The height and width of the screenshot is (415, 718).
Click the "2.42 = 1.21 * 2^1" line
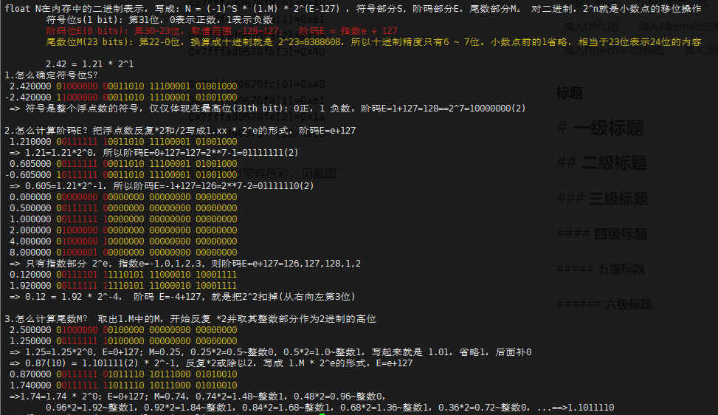tap(90, 64)
